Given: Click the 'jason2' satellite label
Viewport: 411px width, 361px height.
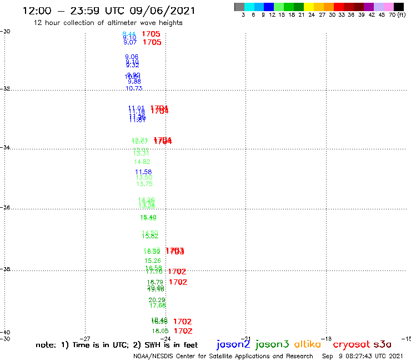Looking at the screenshot, I should click(x=233, y=344).
